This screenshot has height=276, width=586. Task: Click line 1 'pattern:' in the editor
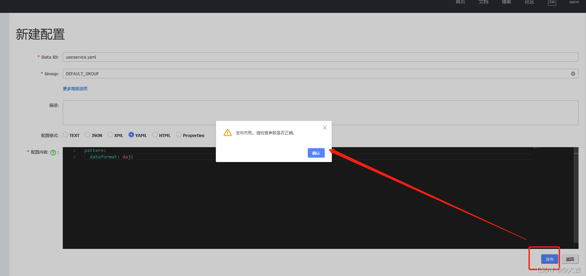[95, 150]
